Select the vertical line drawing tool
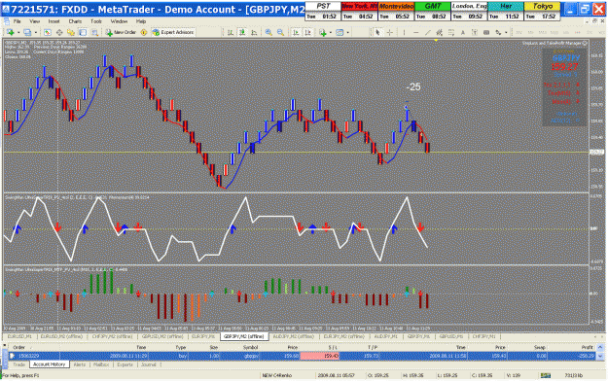This screenshot has width=608, height=381. tap(404, 32)
